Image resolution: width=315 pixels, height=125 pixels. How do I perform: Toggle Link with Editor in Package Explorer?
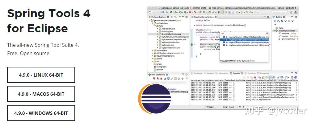(x=176, y=17)
